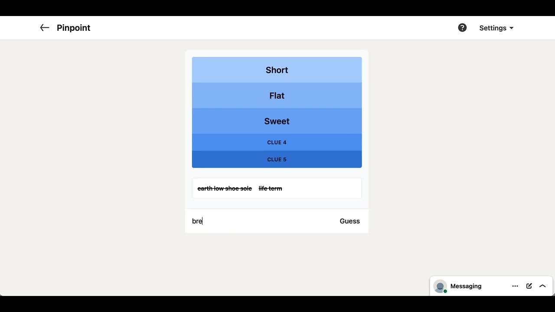
Task: Click the Pinpoint page title
Action: [73, 28]
